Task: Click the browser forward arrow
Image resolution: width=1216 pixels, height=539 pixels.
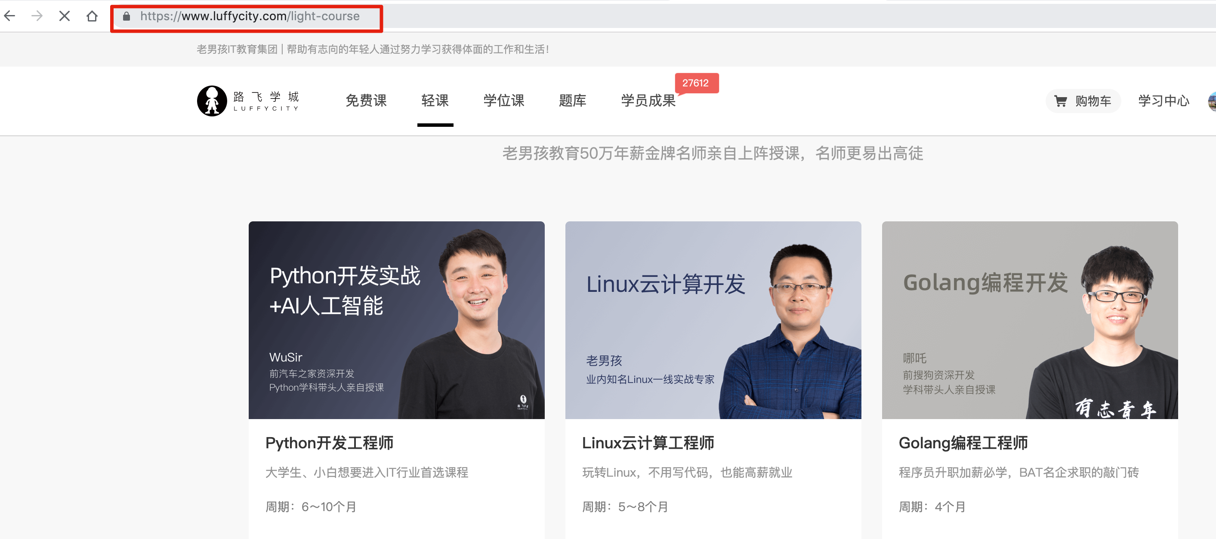Action: (37, 16)
